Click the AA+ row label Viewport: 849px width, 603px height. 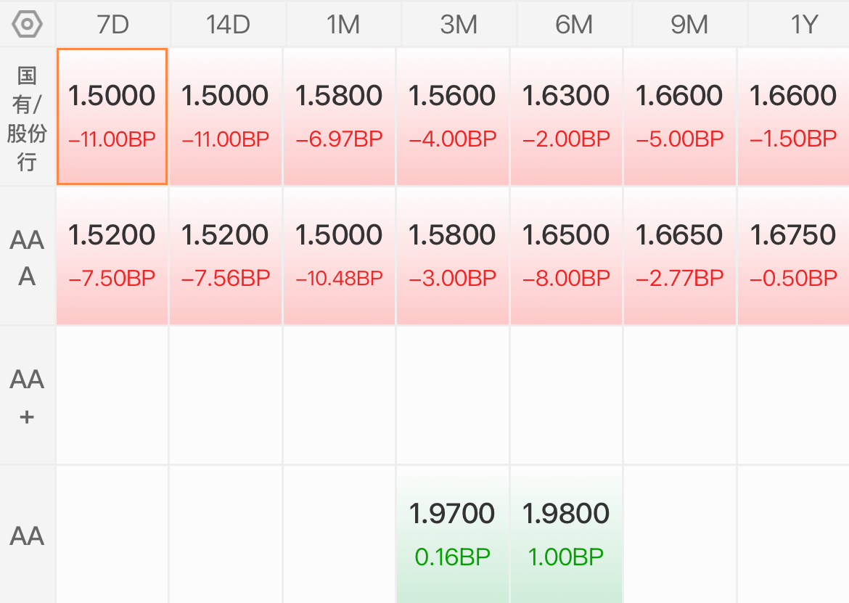(27, 396)
